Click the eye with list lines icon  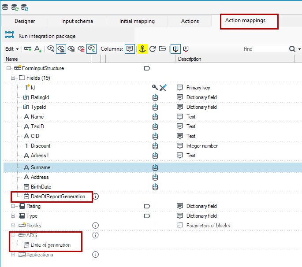(71, 49)
